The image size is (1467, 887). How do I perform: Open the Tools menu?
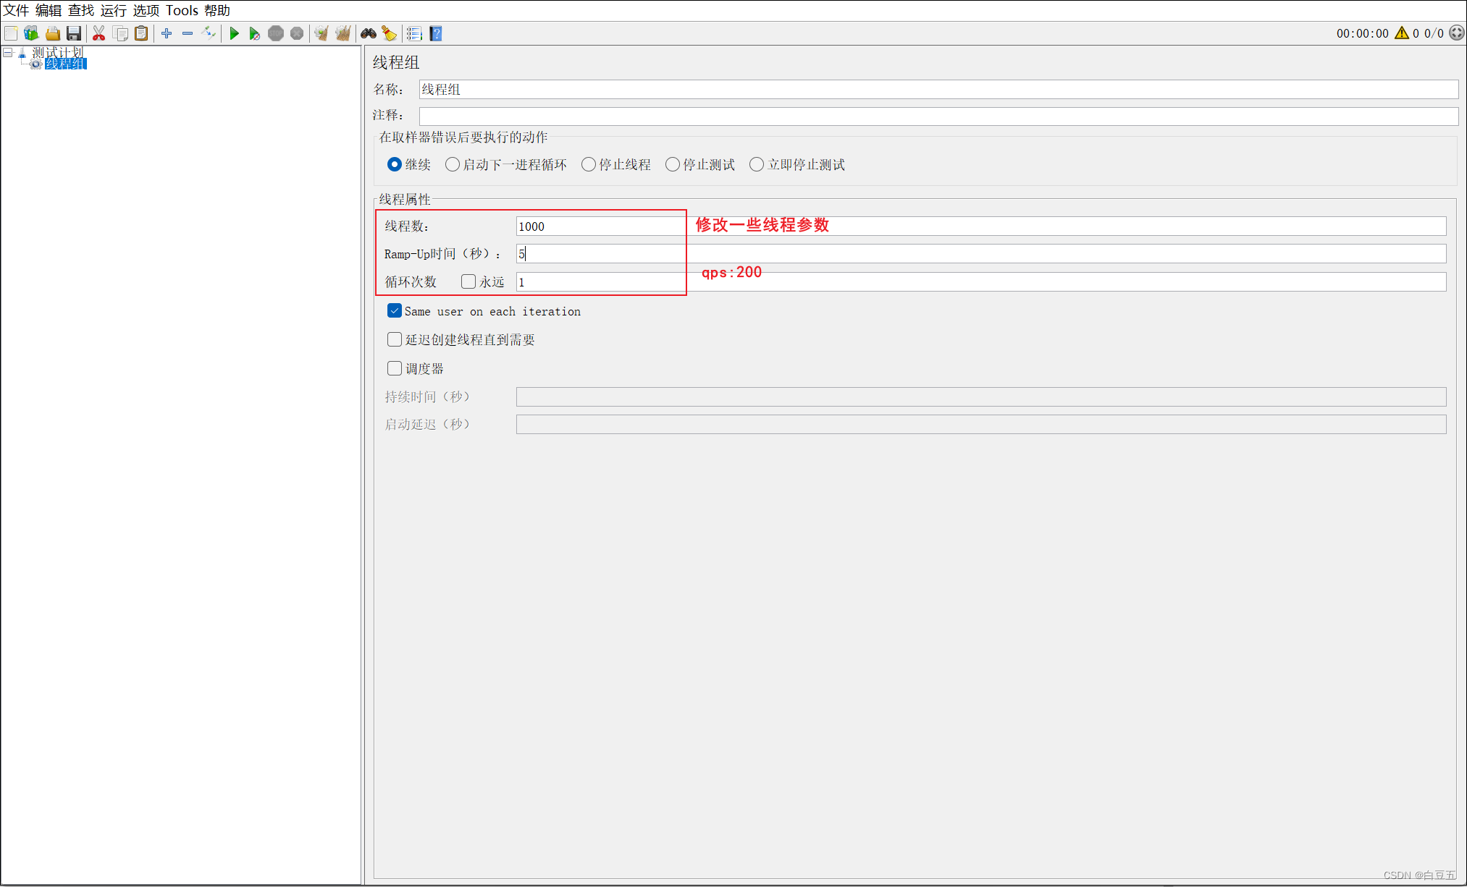tap(182, 10)
